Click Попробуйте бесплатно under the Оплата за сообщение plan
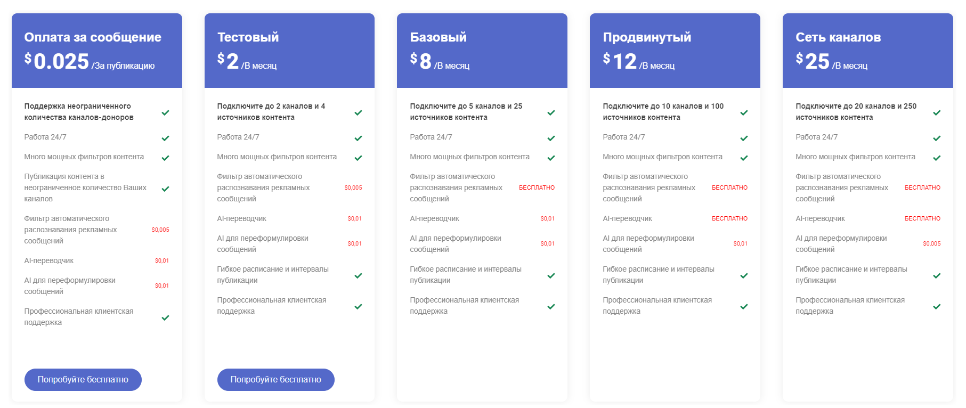 tap(83, 380)
